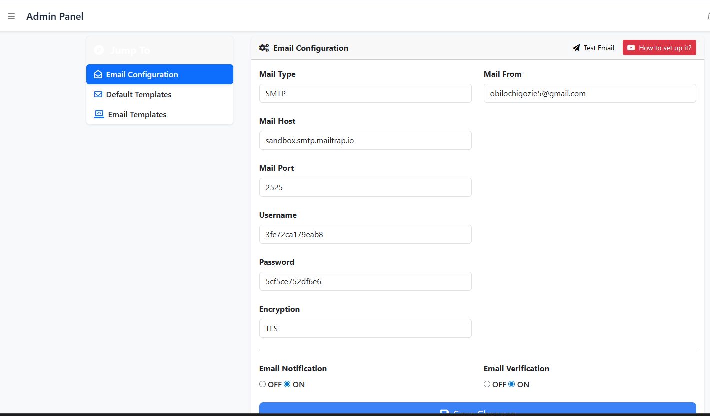Turn Email Notification OFF
710x416 pixels.
click(262, 384)
